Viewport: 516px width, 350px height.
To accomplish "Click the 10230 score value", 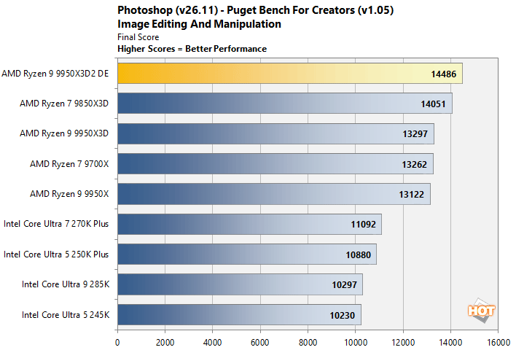I will coord(343,316).
